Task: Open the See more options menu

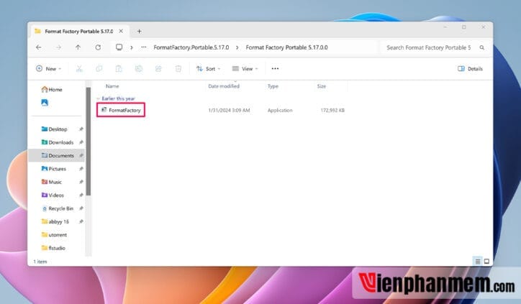Action: [275, 69]
